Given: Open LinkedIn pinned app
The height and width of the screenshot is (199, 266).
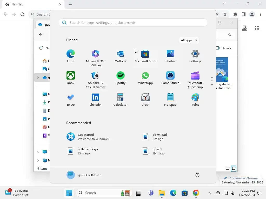Looking at the screenshot, I should [x=96, y=100].
